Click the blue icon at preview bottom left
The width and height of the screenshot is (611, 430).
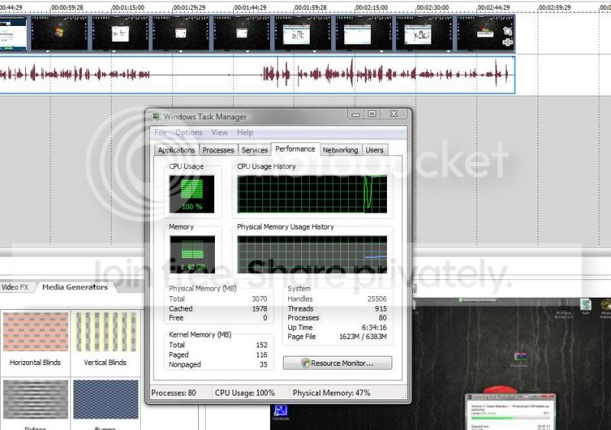click(x=281, y=412)
